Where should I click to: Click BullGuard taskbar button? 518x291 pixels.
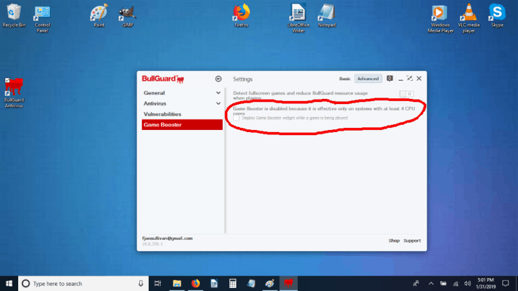click(288, 283)
